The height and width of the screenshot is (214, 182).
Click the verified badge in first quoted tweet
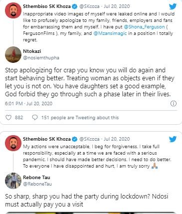point(75,6)
